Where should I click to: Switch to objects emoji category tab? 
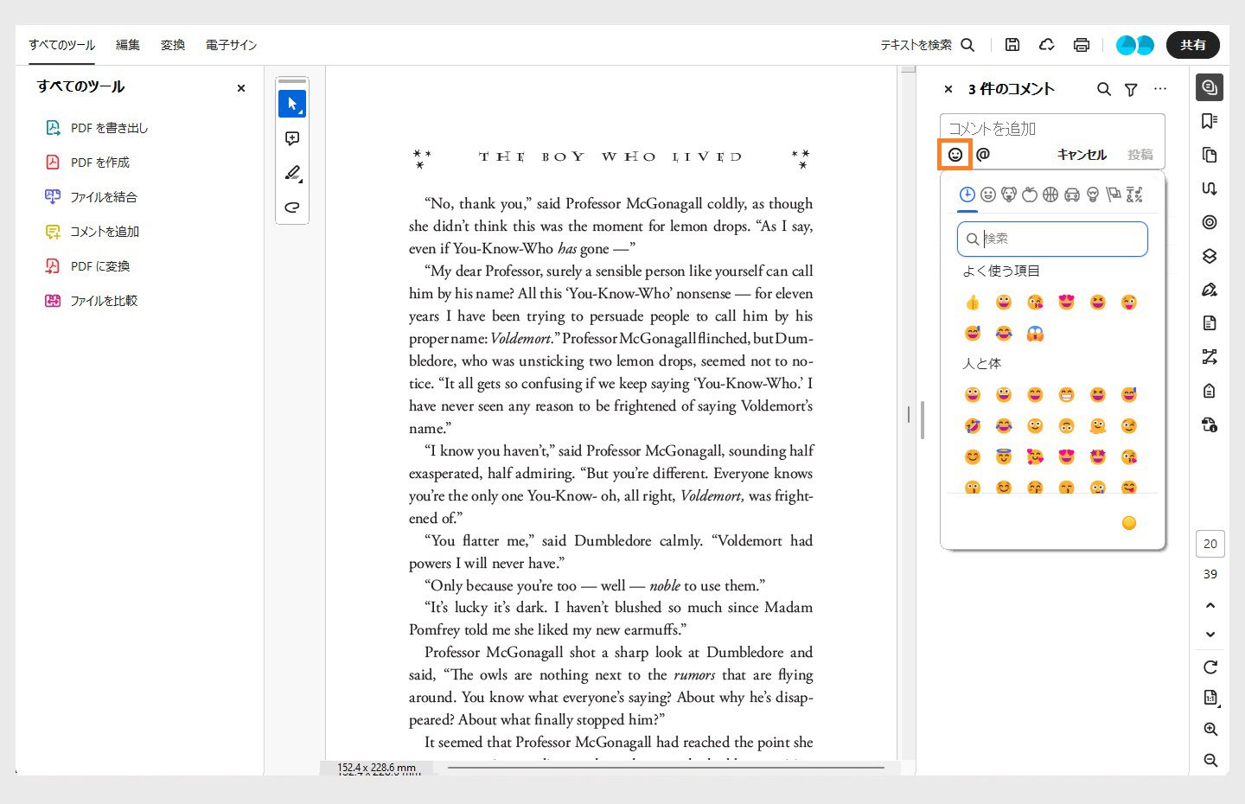coord(1093,195)
